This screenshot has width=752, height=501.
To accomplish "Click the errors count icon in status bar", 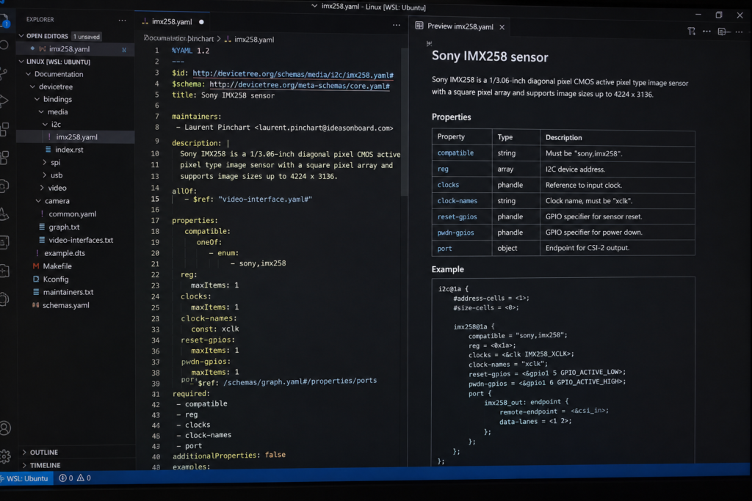I will point(62,478).
